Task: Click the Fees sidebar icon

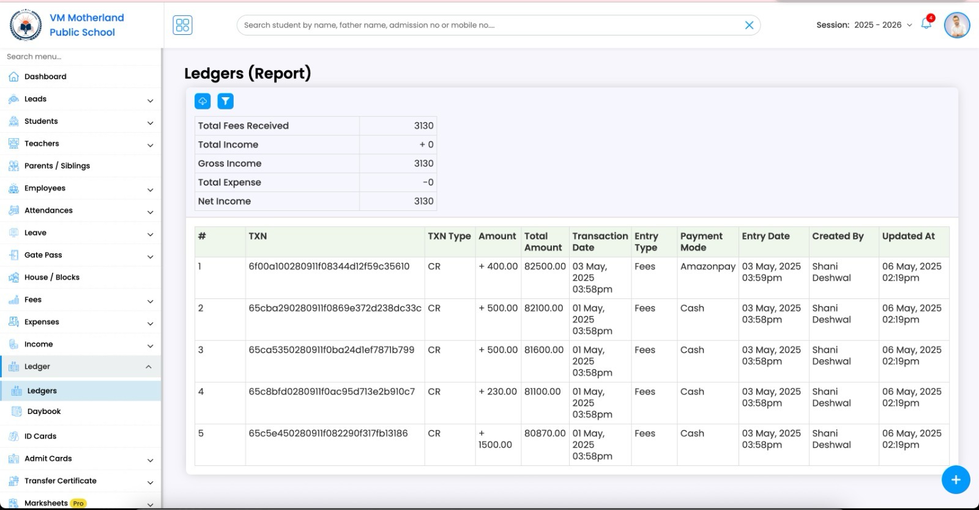Action: click(13, 300)
